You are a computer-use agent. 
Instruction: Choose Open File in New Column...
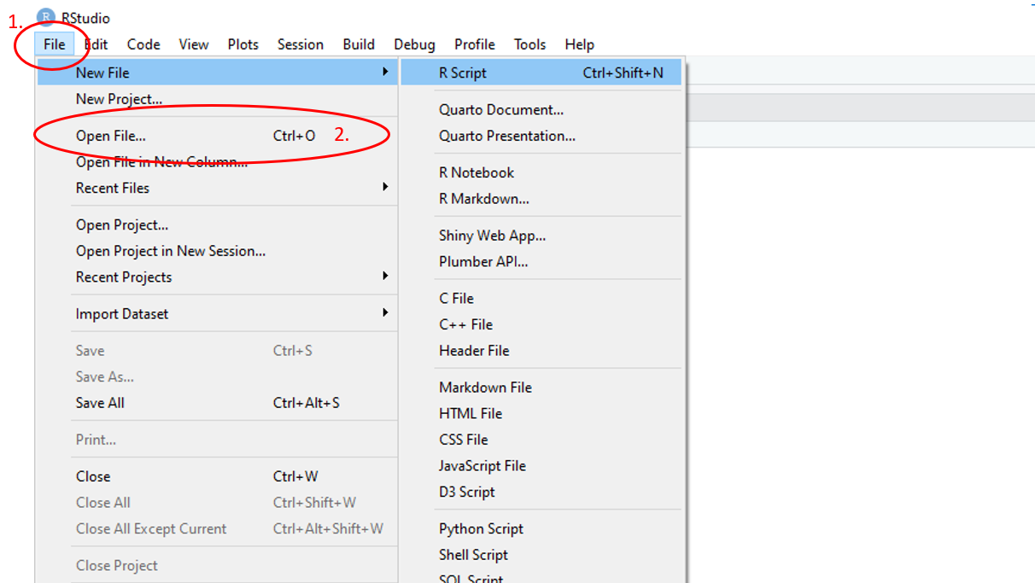[x=217, y=162]
